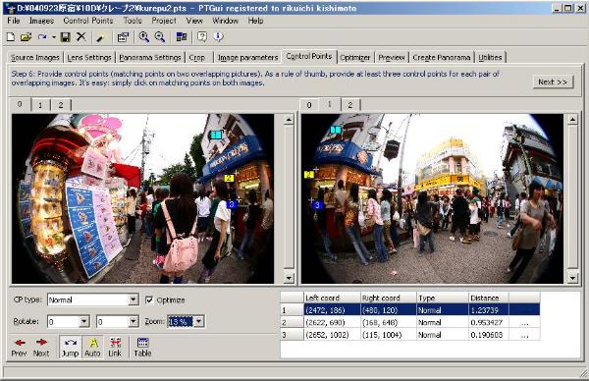Click the ellipsis button in row 3
The height and width of the screenshot is (381, 589).
525,335
